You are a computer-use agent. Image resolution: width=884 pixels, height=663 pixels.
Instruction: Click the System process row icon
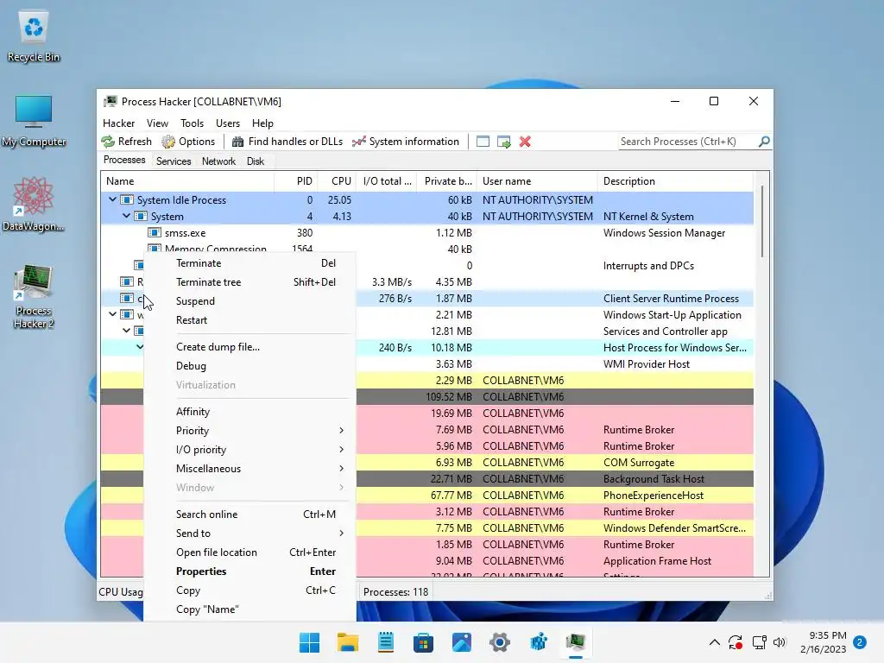(141, 217)
